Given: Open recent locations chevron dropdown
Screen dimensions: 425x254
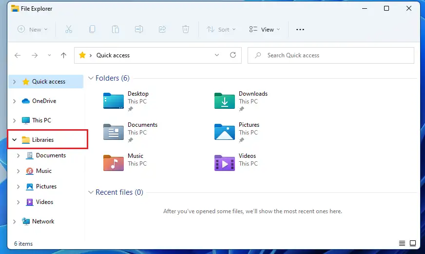Looking at the screenshot, I should [x=49, y=55].
